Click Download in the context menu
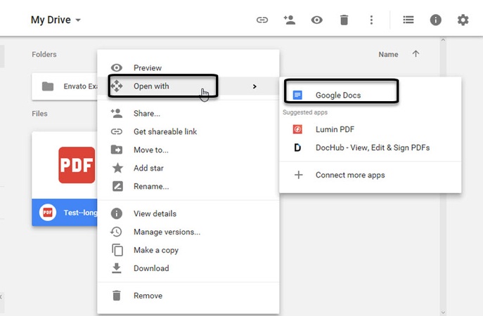This screenshot has height=316, width=483. [151, 268]
